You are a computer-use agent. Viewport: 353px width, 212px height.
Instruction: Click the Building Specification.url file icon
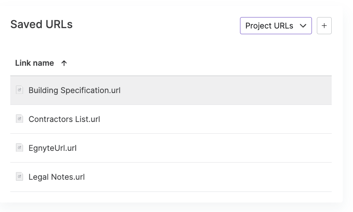coord(19,90)
